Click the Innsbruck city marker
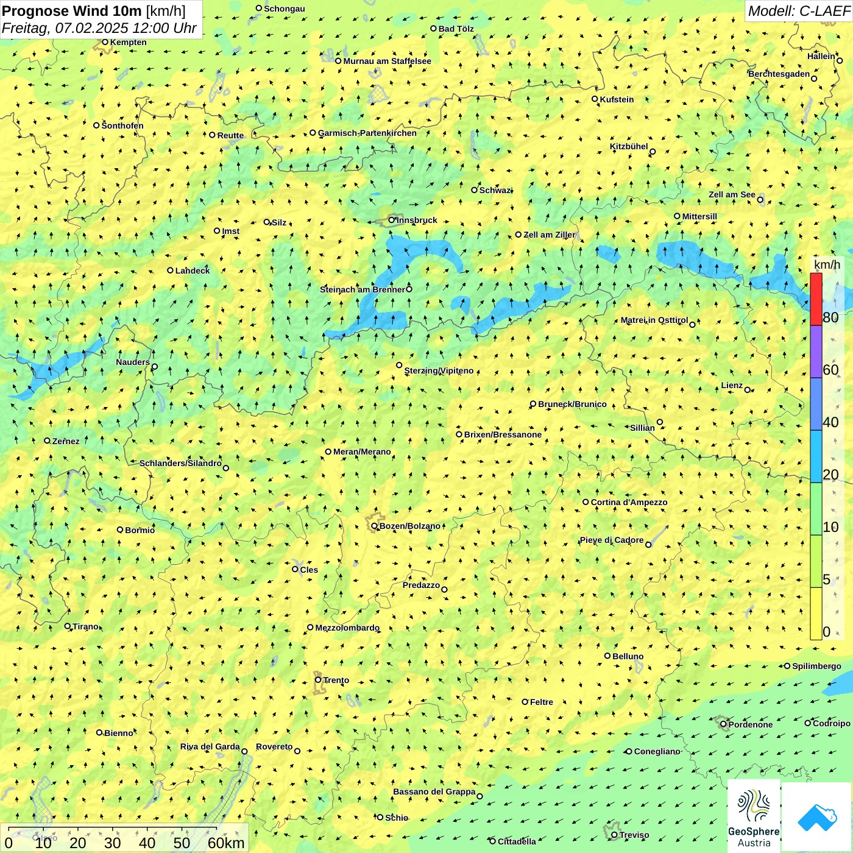 (x=392, y=220)
